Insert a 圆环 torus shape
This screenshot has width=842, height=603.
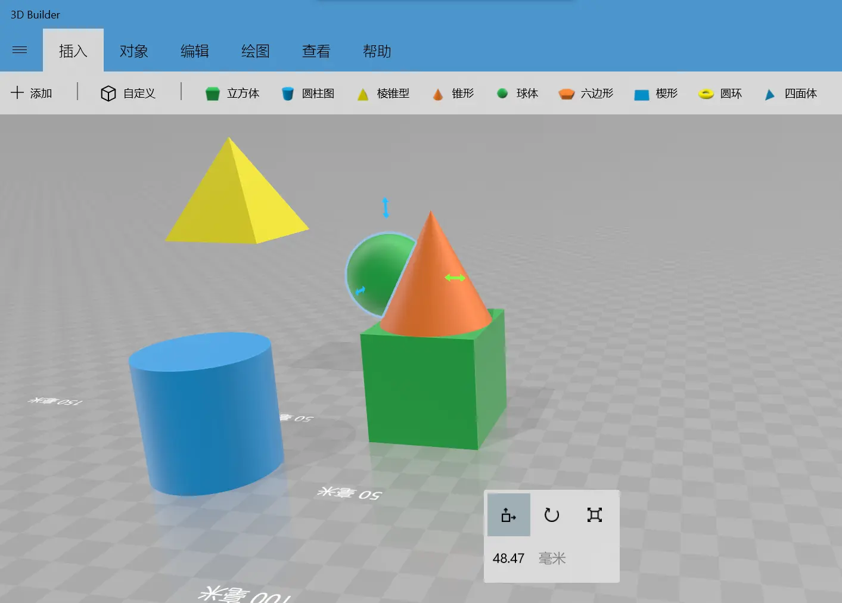coord(720,93)
